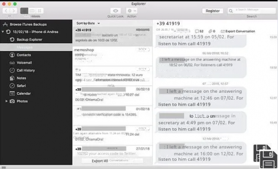Screen dimensions: 278x169
Task: Select the verification code 154395 conversation
Action: tap(113, 115)
